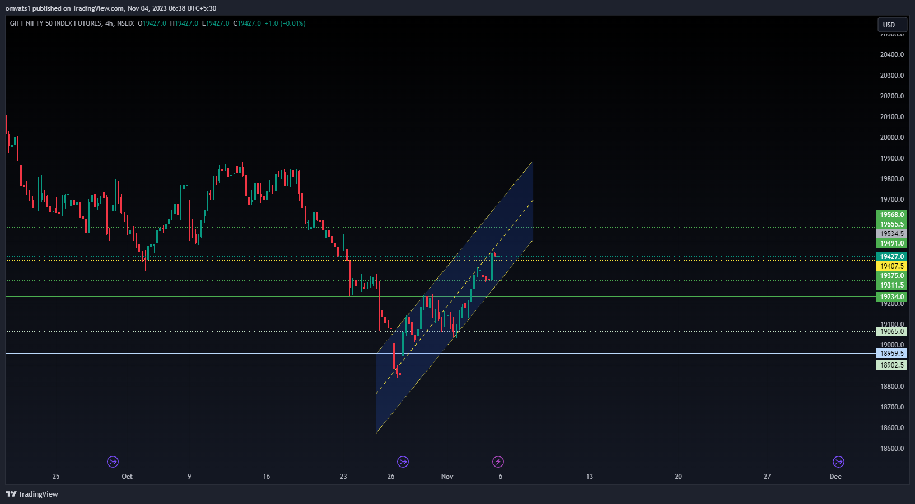Select the gray 19534.5 price label
Screen dimensions: 915x504
(891, 234)
